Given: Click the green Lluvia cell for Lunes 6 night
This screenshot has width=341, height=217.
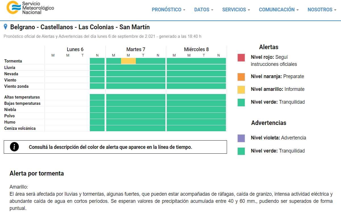Looking at the screenshot, I should coord(97,68).
